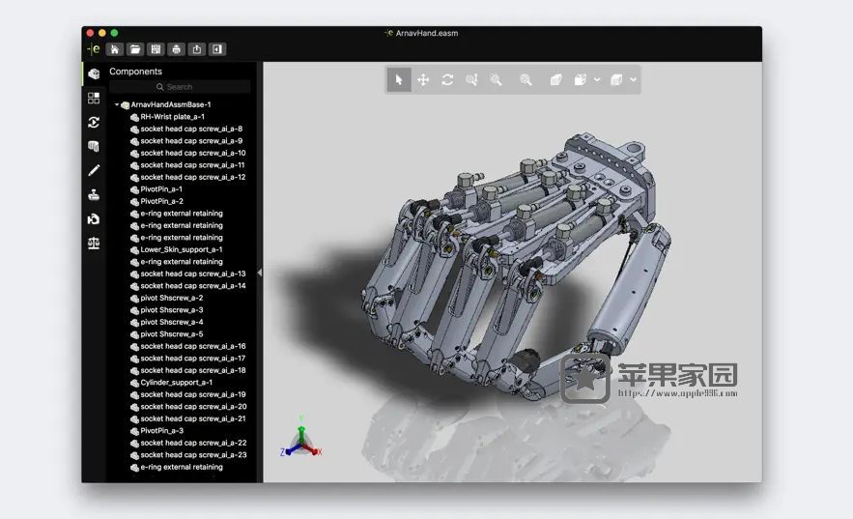The height and width of the screenshot is (519, 853).
Task: Click the eDrawings logo icon
Action: (94, 49)
